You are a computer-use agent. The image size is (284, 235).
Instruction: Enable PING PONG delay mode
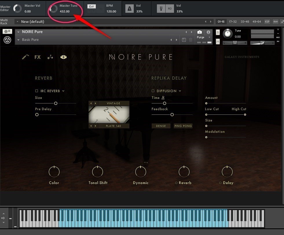tap(183, 126)
